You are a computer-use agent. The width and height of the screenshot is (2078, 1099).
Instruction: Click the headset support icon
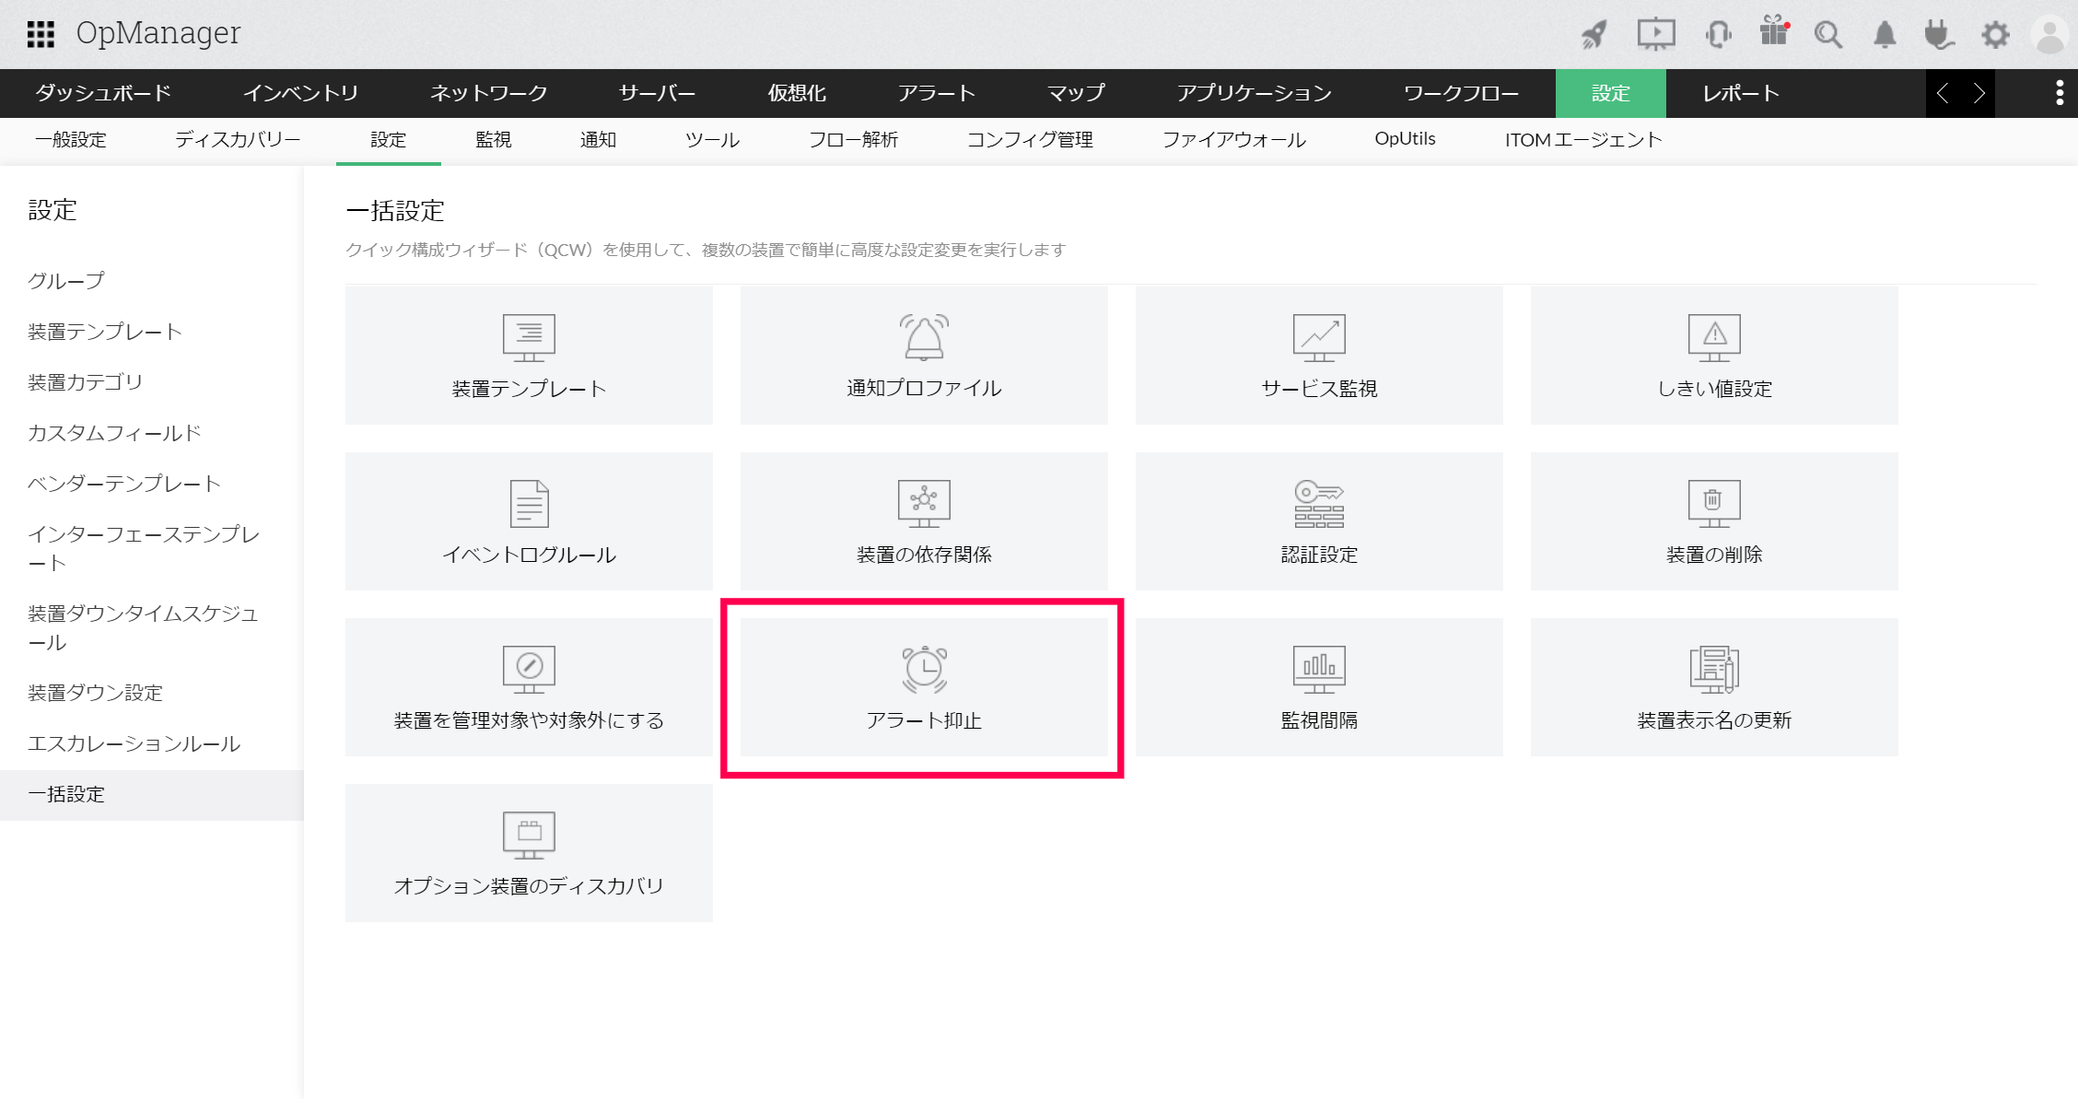click(1718, 35)
